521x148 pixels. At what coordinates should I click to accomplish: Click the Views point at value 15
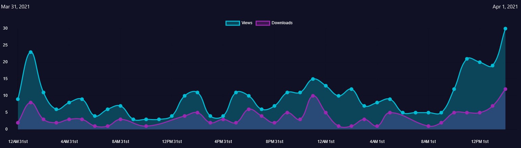tap(313, 79)
